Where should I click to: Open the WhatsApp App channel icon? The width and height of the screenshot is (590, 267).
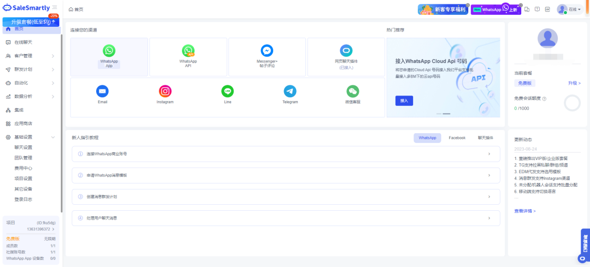pos(109,51)
